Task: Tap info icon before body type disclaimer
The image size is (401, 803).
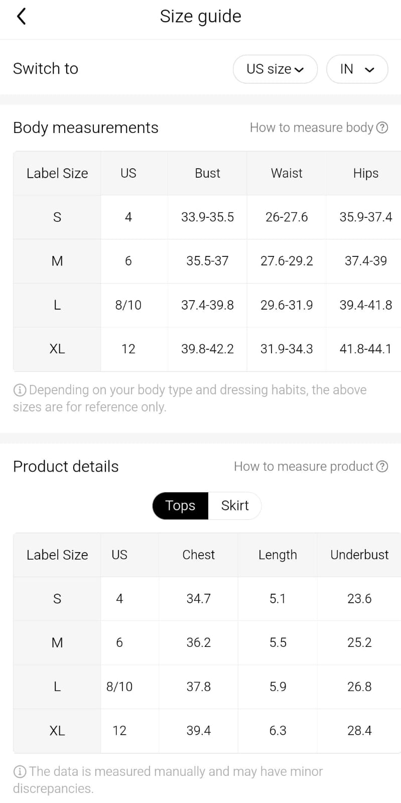Action: (20, 390)
